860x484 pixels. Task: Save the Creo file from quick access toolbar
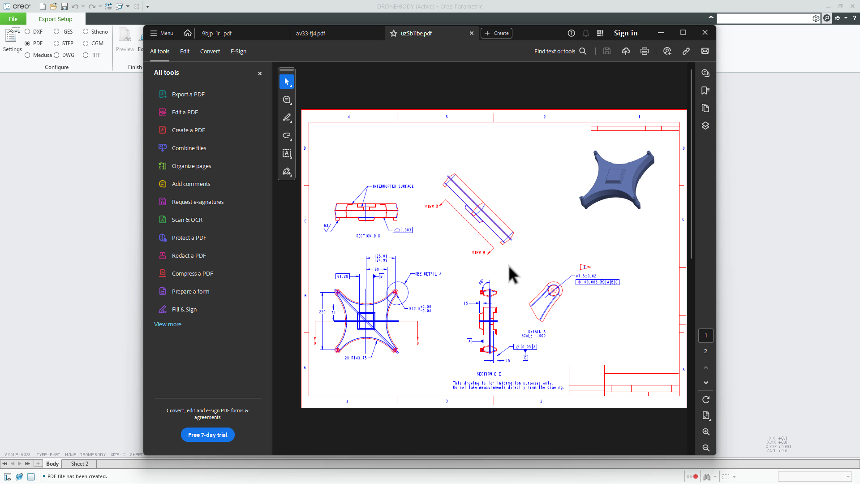(x=64, y=6)
